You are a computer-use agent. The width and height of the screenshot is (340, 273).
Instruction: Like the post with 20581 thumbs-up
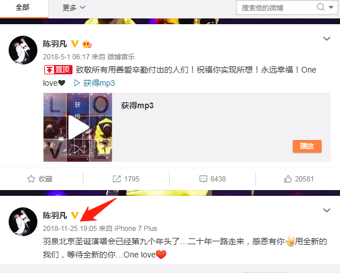(x=299, y=179)
